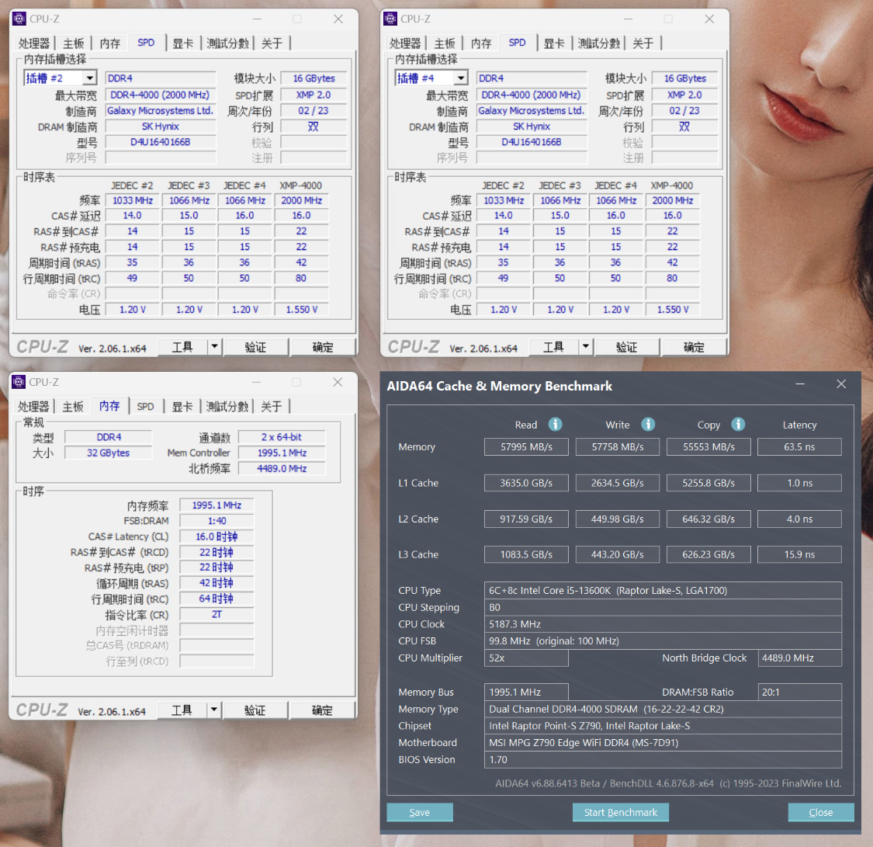This screenshot has height=847, width=873.
Task: Show info about AIDA64 Read benchmark
Action: (555, 425)
